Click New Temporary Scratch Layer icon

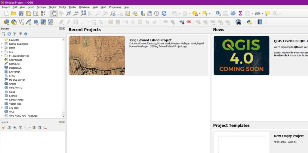click(x=36, y=22)
